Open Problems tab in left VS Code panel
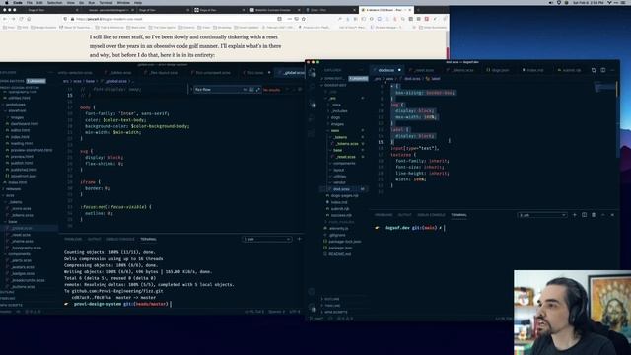The height and width of the screenshot is (355, 631). tap(73, 239)
